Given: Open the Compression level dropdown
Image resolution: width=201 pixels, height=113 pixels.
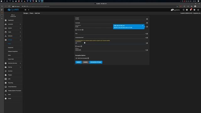Looking at the screenshot, I should coord(111,38).
